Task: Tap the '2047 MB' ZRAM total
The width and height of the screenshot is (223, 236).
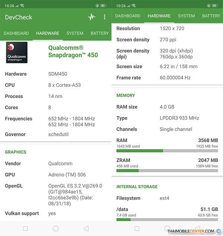Action: pyautogui.click(x=208, y=160)
